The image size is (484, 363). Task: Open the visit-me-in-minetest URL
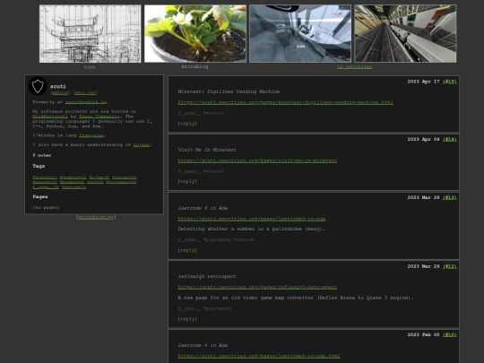point(257,160)
